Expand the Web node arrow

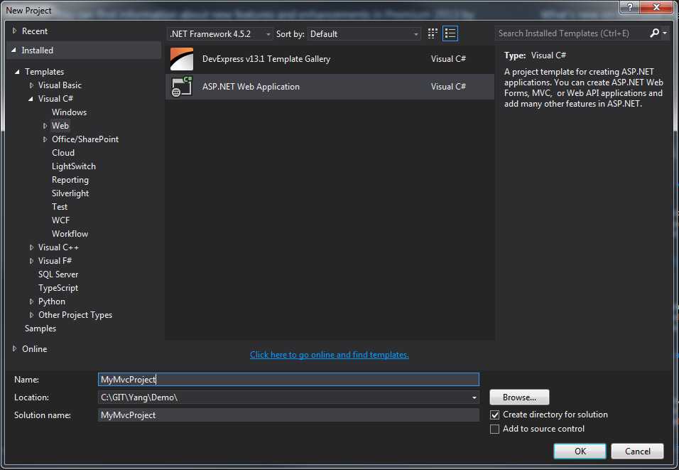[x=45, y=126]
